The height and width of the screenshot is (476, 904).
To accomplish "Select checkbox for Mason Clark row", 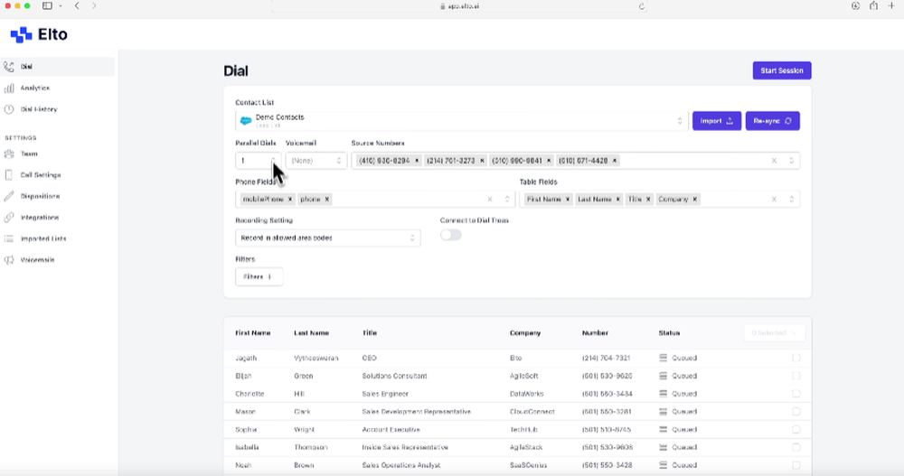I will point(796,412).
